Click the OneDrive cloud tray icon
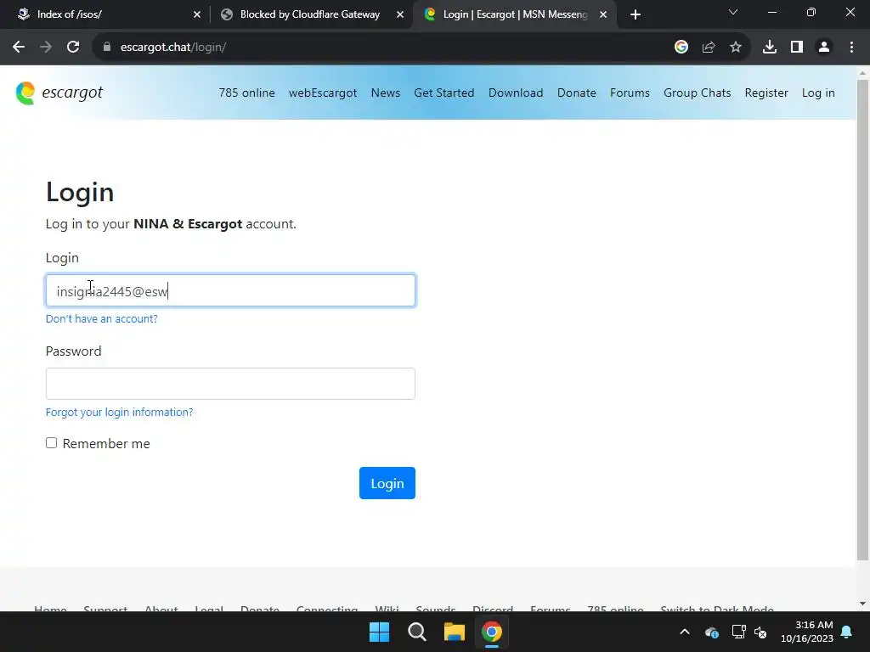Image resolution: width=870 pixels, height=652 pixels. 711,632
